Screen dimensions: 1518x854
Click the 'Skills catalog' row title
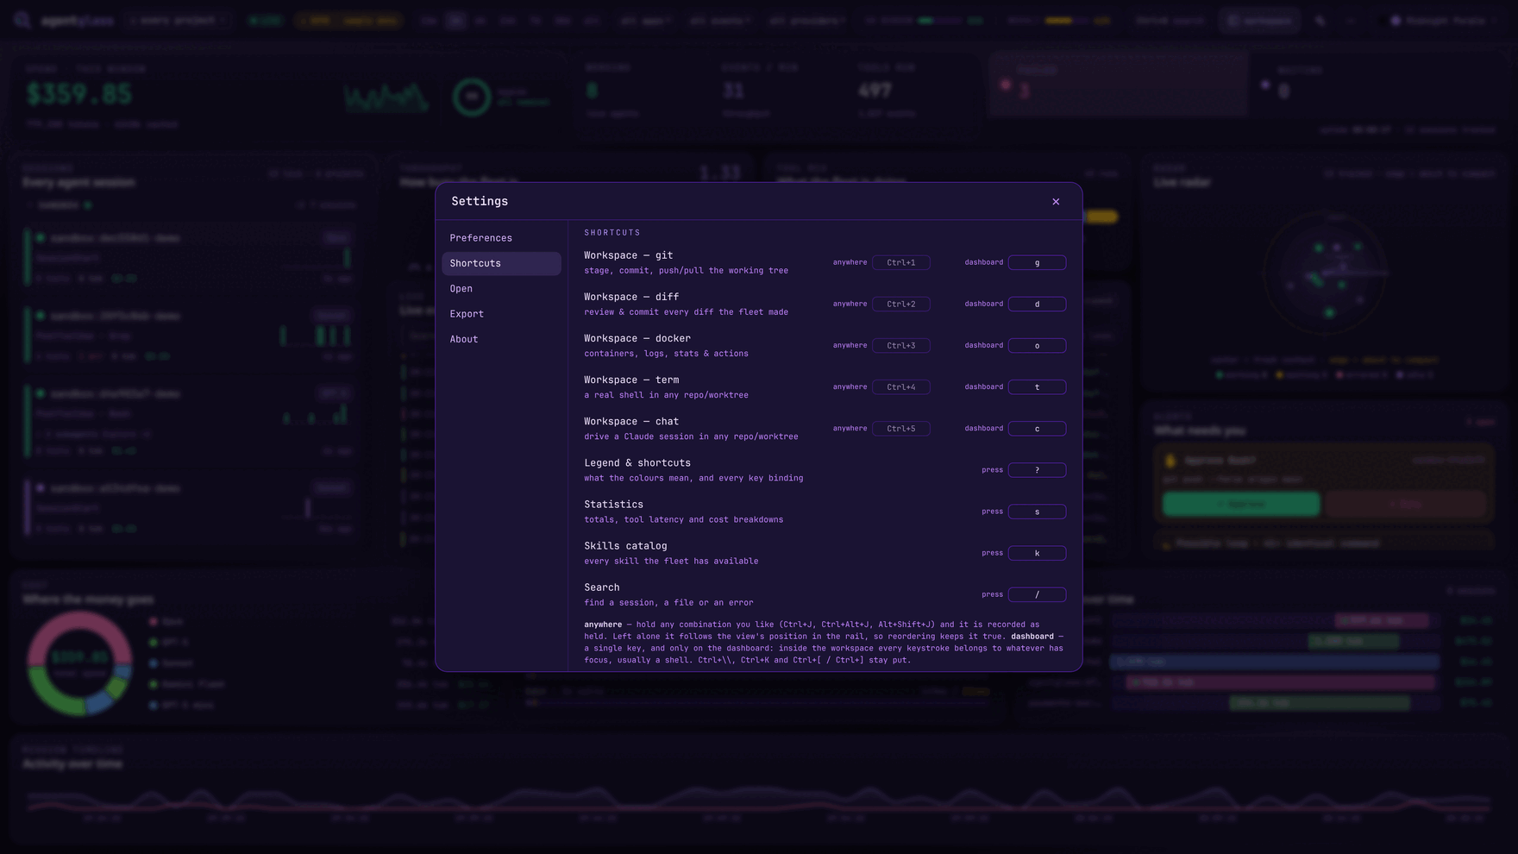point(625,546)
